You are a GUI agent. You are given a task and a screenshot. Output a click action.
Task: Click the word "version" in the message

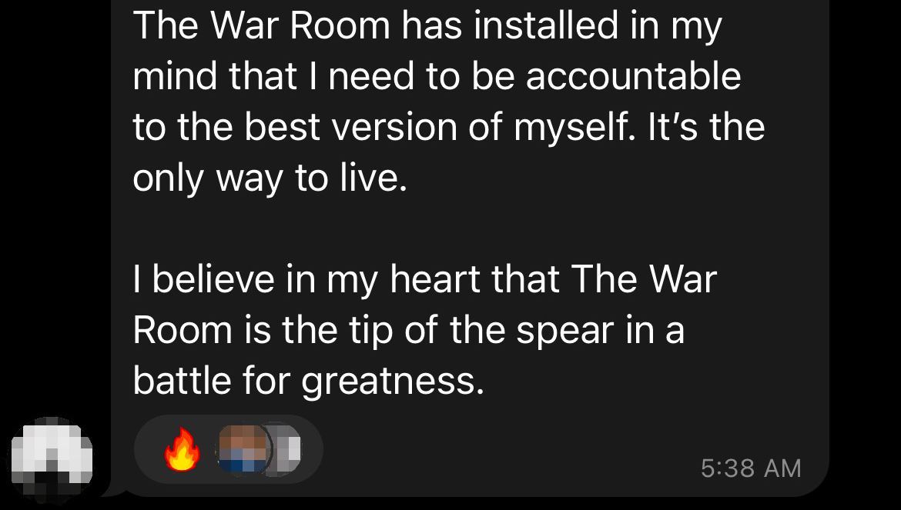click(395, 128)
